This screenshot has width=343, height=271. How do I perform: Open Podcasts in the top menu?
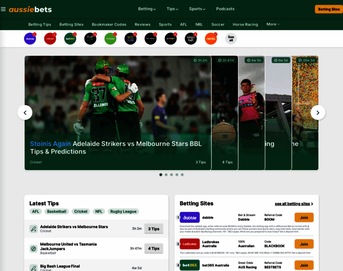[225, 9]
